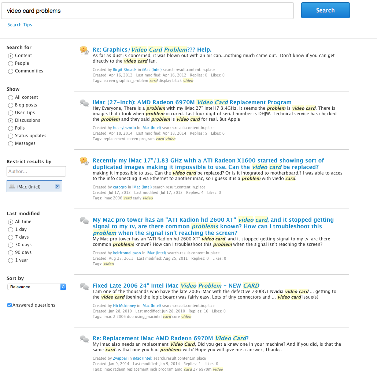Click discussion icon beside Fixed Late 2006 result
Image resolution: width=377 pixels, height=371 pixels.
84,286
